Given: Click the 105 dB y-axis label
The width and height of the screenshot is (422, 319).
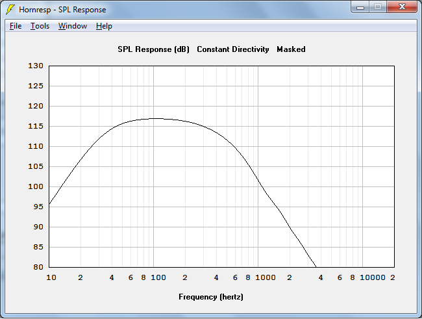Looking at the screenshot, I should tap(36, 166).
